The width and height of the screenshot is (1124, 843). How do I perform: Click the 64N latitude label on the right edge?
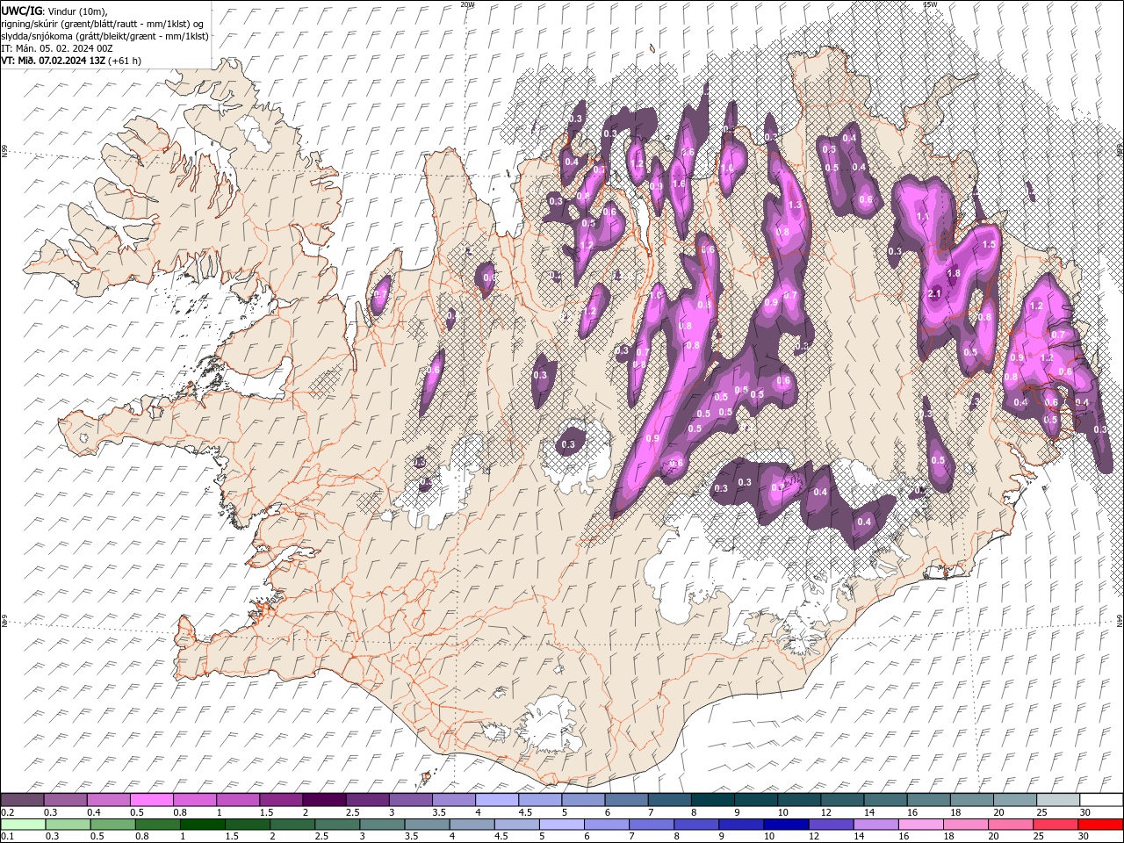1120,621
